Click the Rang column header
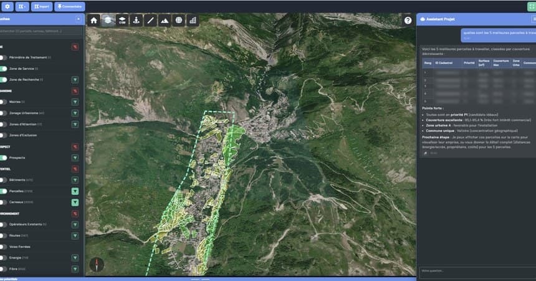 (428, 63)
